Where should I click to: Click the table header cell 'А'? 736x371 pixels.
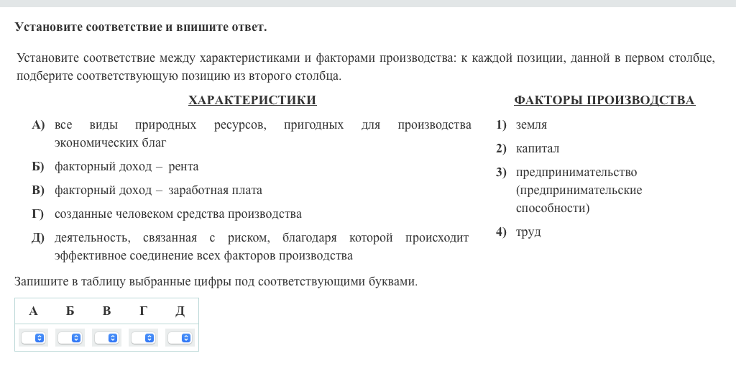[33, 311]
